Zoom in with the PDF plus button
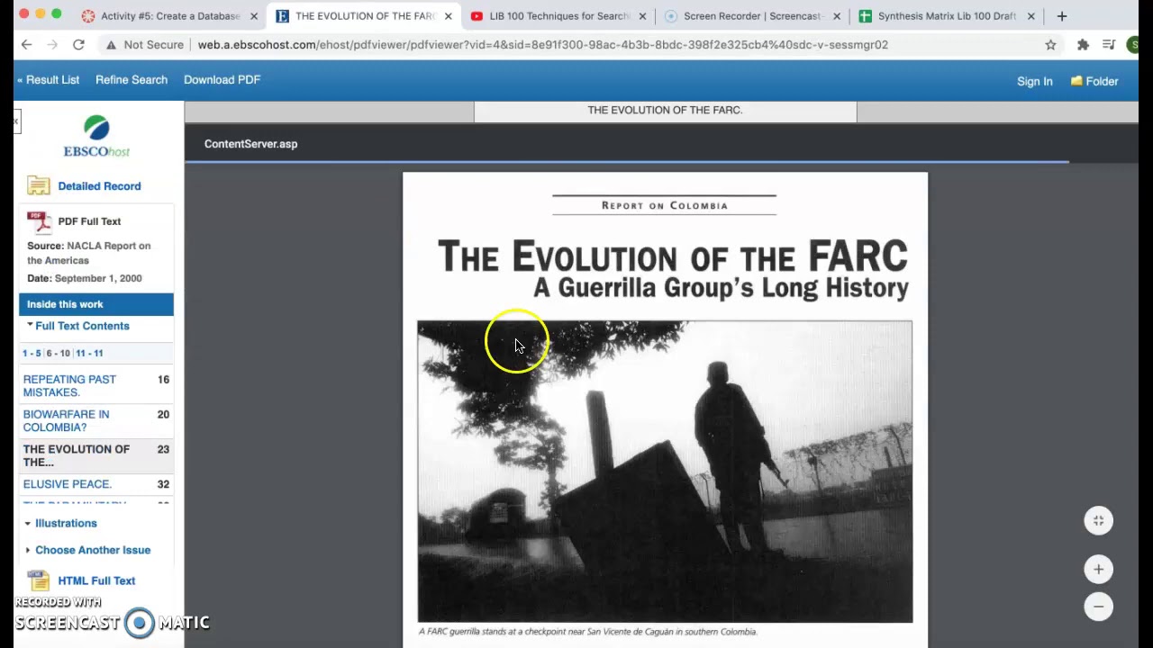This screenshot has width=1153, height=648. pos(1098,569)
